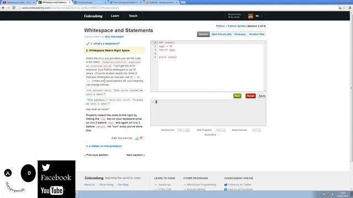Click the taskbar clock and date
The height and width of the screenshot is (198, 353).
click(343, 194)
